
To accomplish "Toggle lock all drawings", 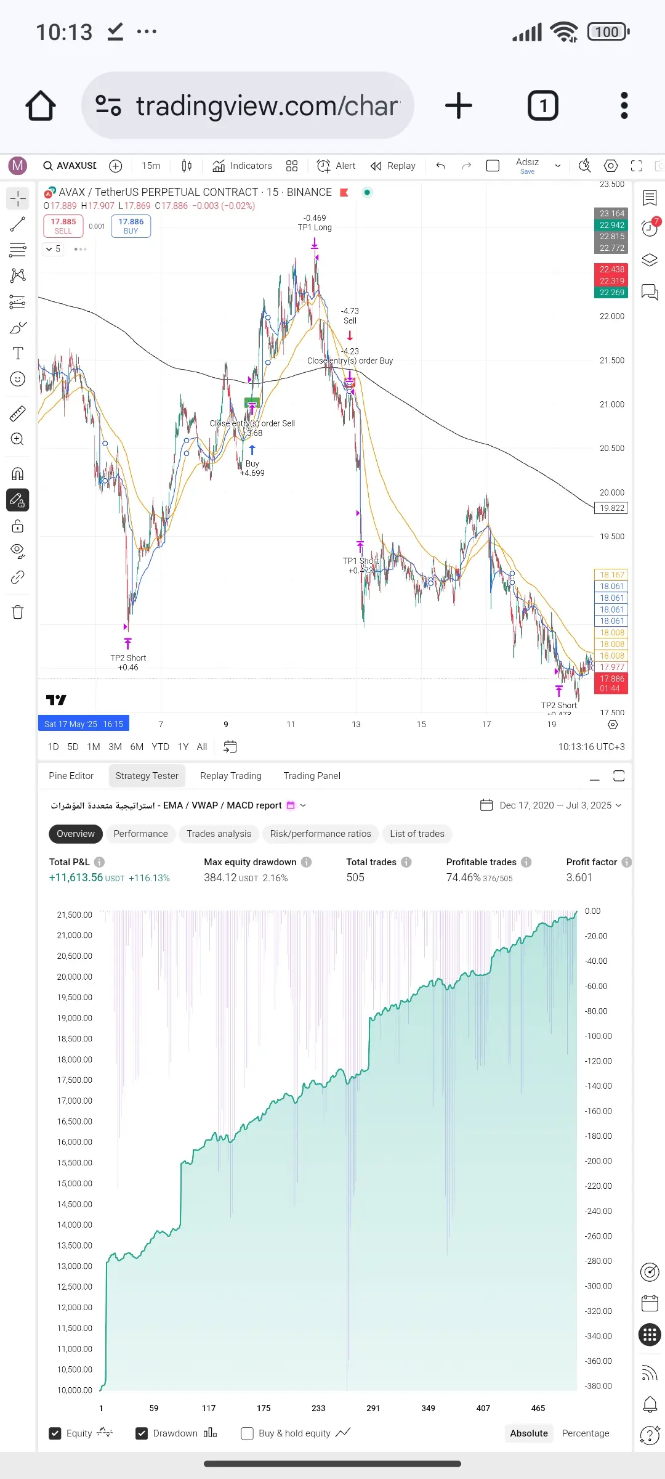I will [x=18, y=526].
